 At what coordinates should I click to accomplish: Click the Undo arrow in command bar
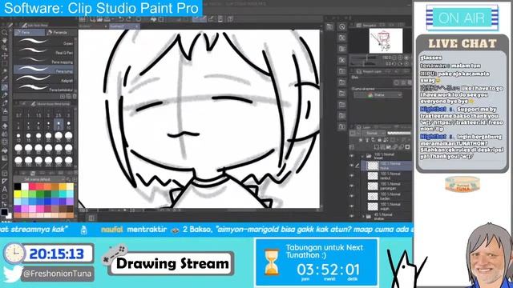point(121,19)
